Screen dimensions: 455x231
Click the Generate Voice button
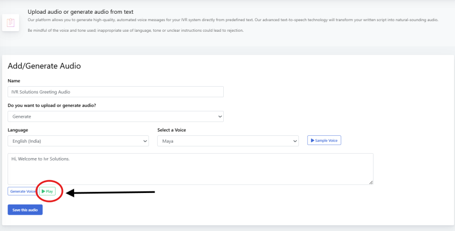[22, 191]
